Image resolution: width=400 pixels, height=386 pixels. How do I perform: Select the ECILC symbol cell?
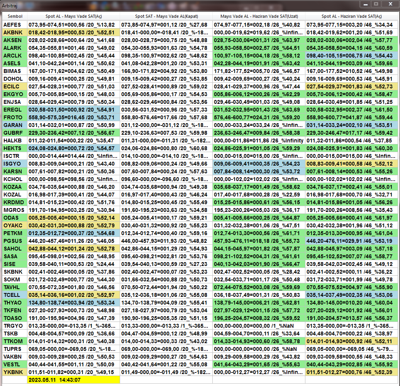(x=15, y=86)
